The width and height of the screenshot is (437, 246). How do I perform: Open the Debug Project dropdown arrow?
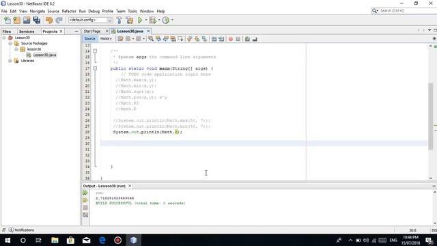coord(159,20)
